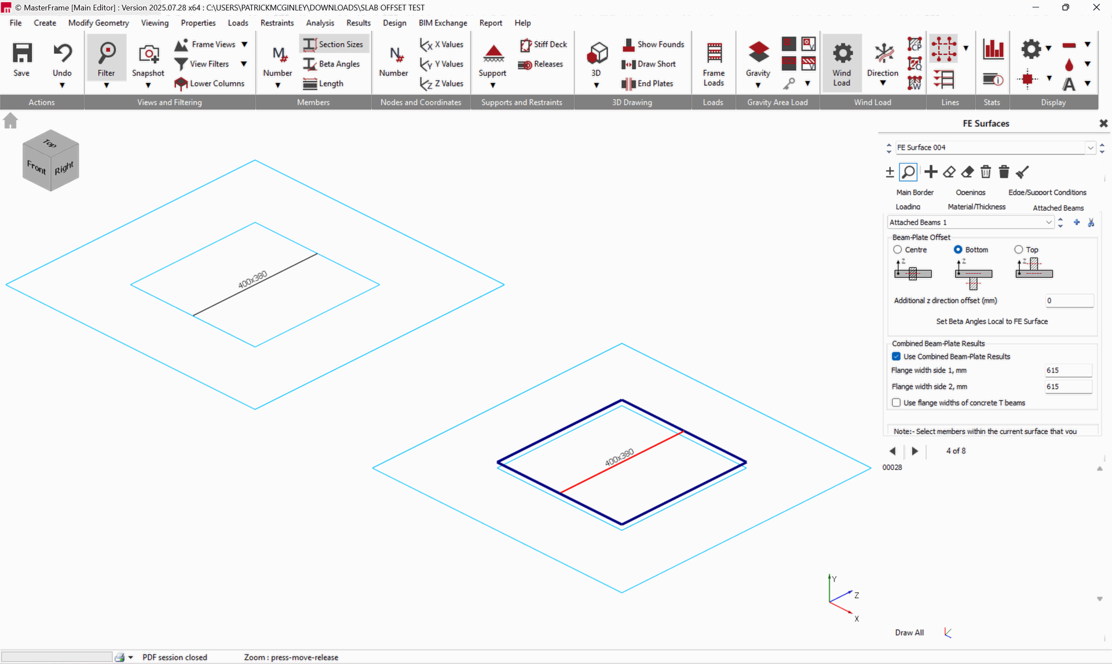The height and width of the screenshot is (664, 1112).
Task: Open the Analysis menu
Action: click(320, 23)
